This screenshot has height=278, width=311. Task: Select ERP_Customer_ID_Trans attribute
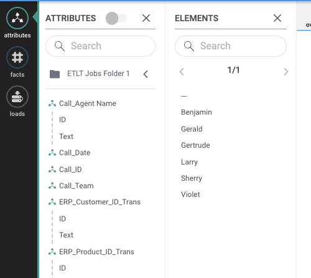[x=100, y=202]
